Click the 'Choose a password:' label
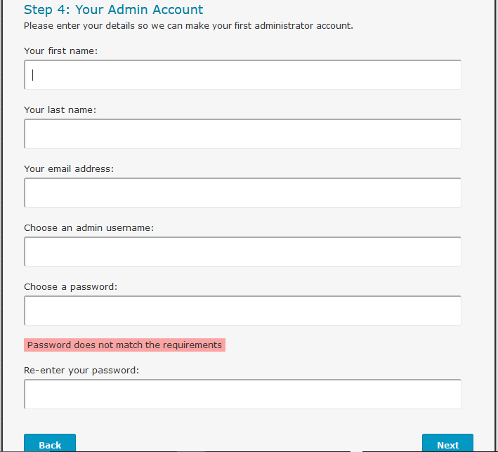This screenshot has width=498, height=452. [70, 287]
